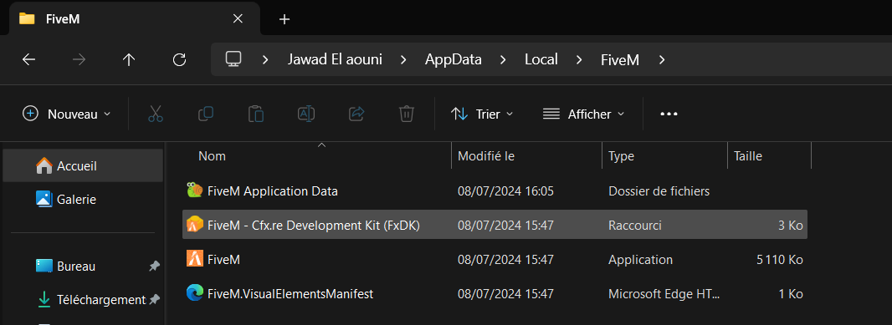Open the Trier sort dropdown

click(482, 114)
